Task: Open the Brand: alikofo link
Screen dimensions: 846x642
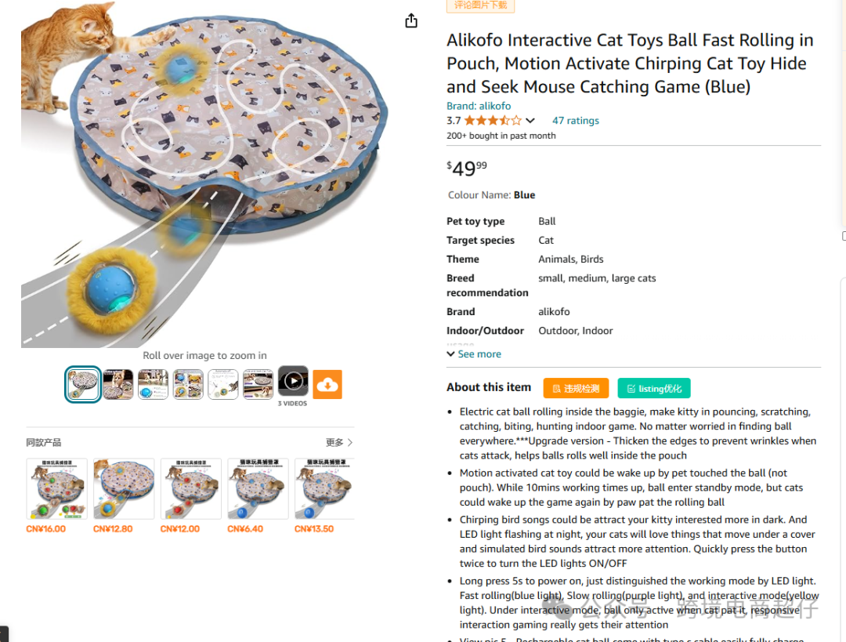Action: pyautogui.click(x=479, y=106)
